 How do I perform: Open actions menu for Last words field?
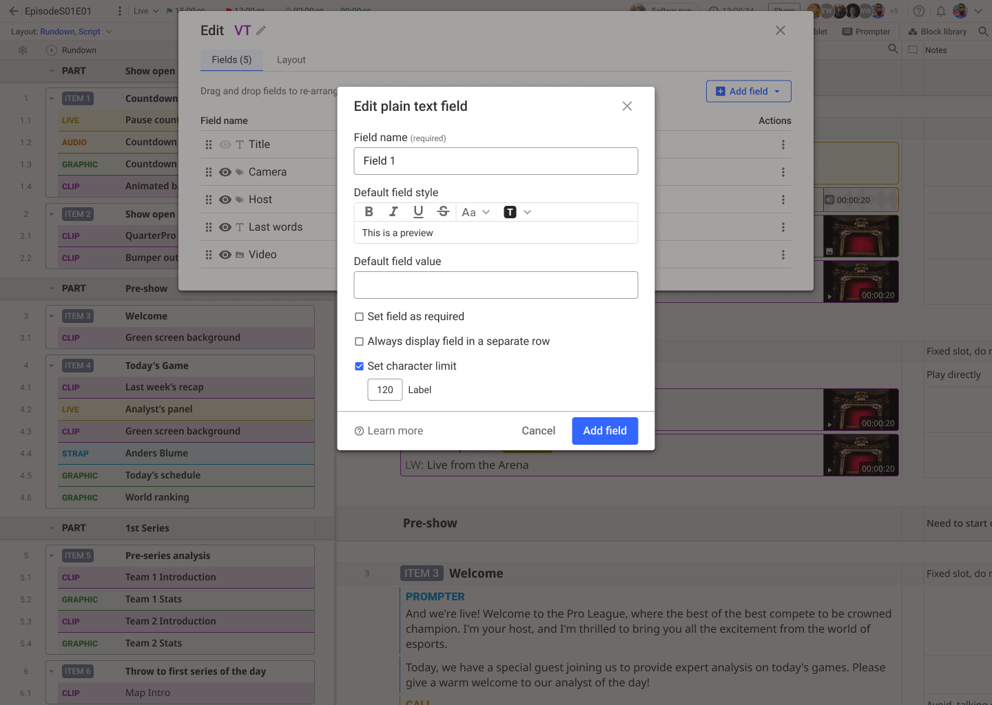[783, 227]
